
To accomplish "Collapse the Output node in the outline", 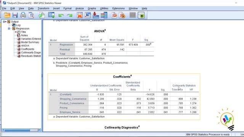I will click(x=4, y=22).
